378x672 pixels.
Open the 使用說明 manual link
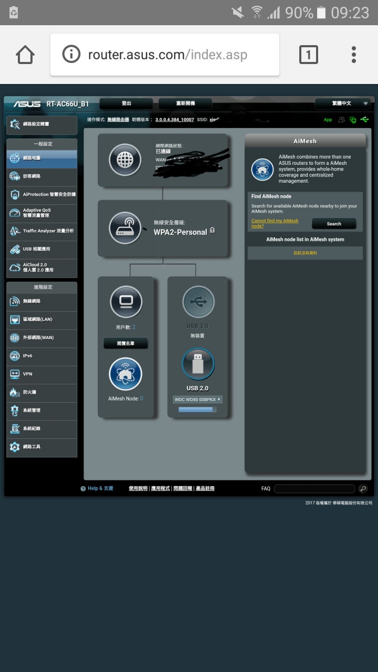(x=138, y=488)
